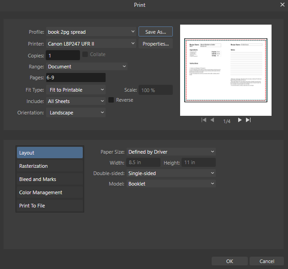Screen dimensions: 288x269
Task: Select the Color Management section
Action: click(50, 192)
